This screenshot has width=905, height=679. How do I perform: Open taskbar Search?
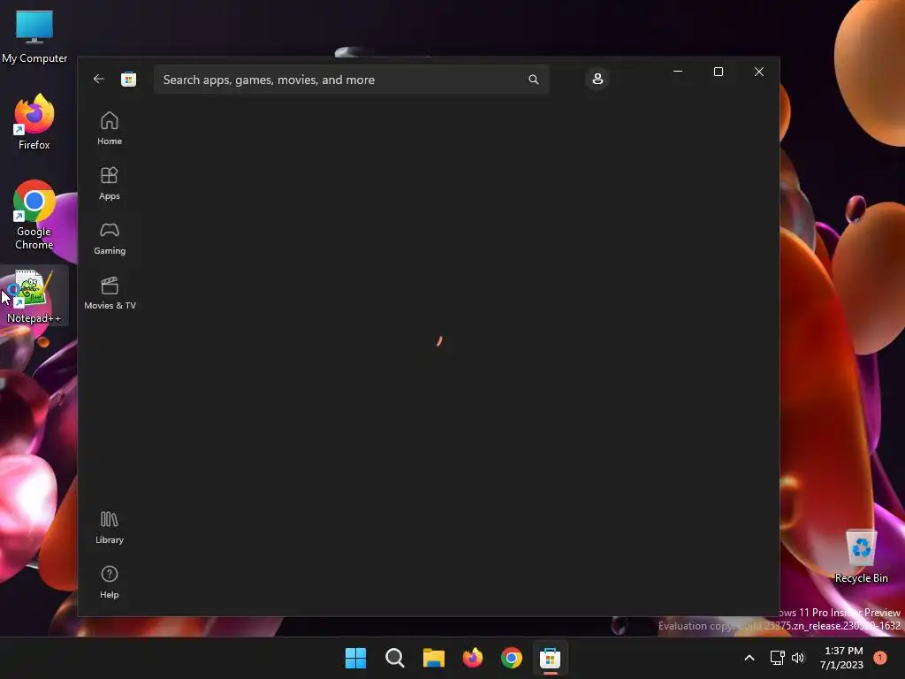pyautogui.click(x=395, y=658)
